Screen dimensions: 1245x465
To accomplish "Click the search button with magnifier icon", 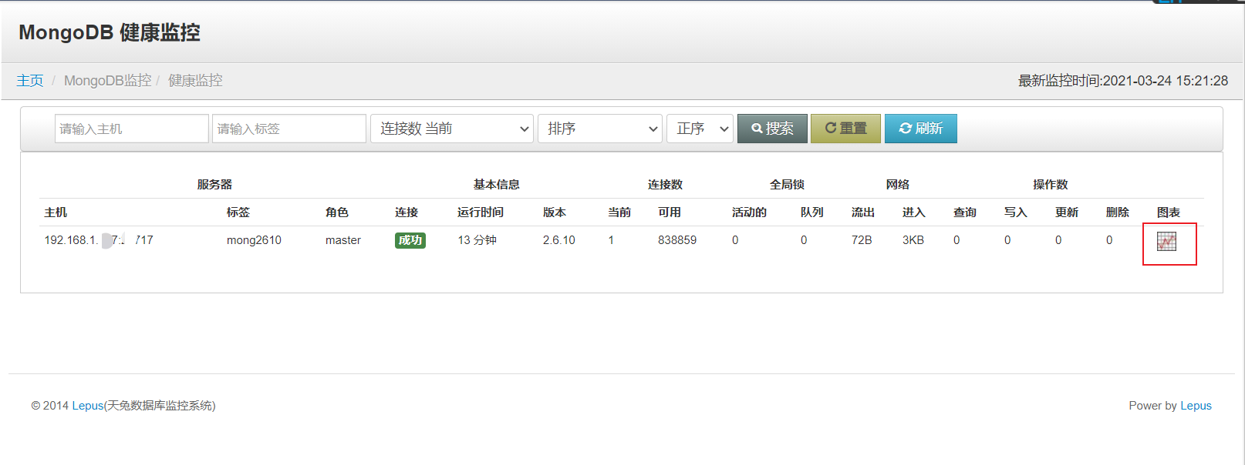I will 772,129.
